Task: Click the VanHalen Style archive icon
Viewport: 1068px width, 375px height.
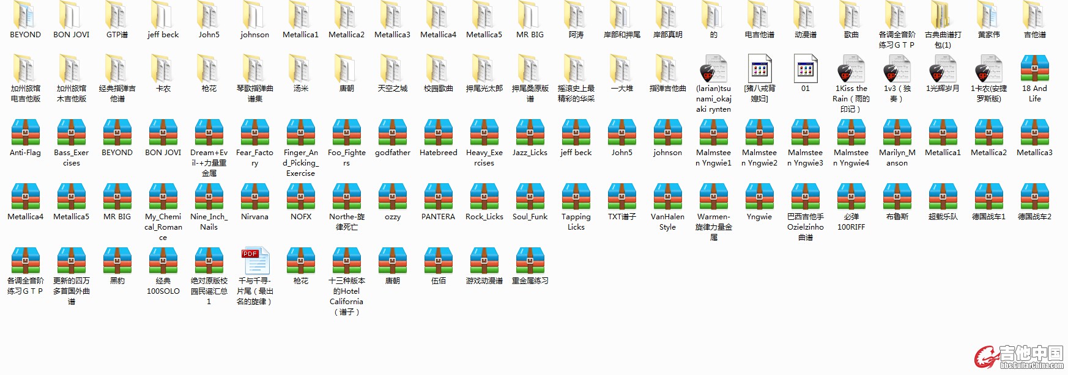Action: click(668, 197)
